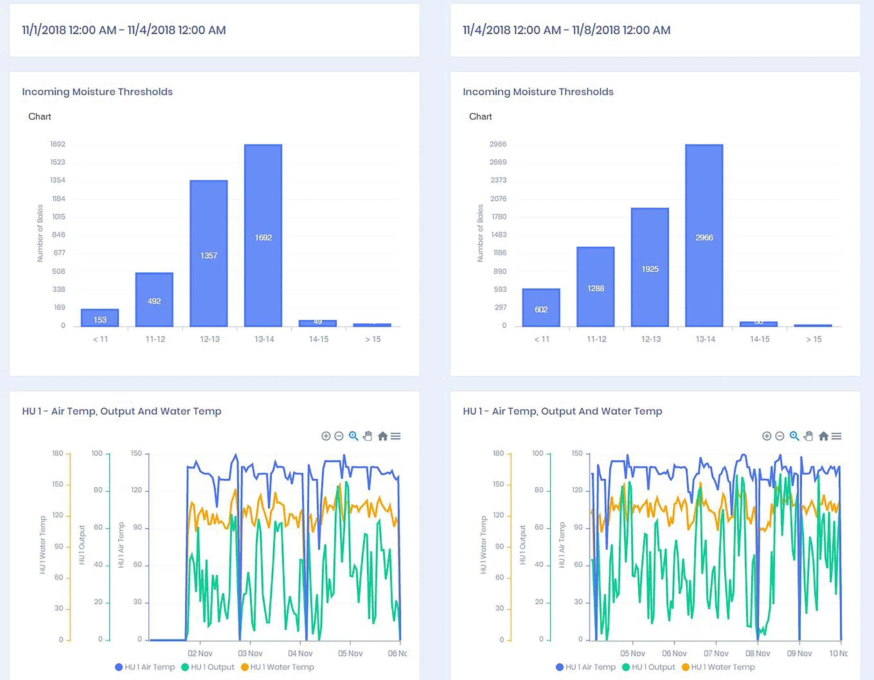The width and height of the screenshot is (874, 680).
Task: Select the magnifier selection zoom on left chart
Action: (353, 436)
